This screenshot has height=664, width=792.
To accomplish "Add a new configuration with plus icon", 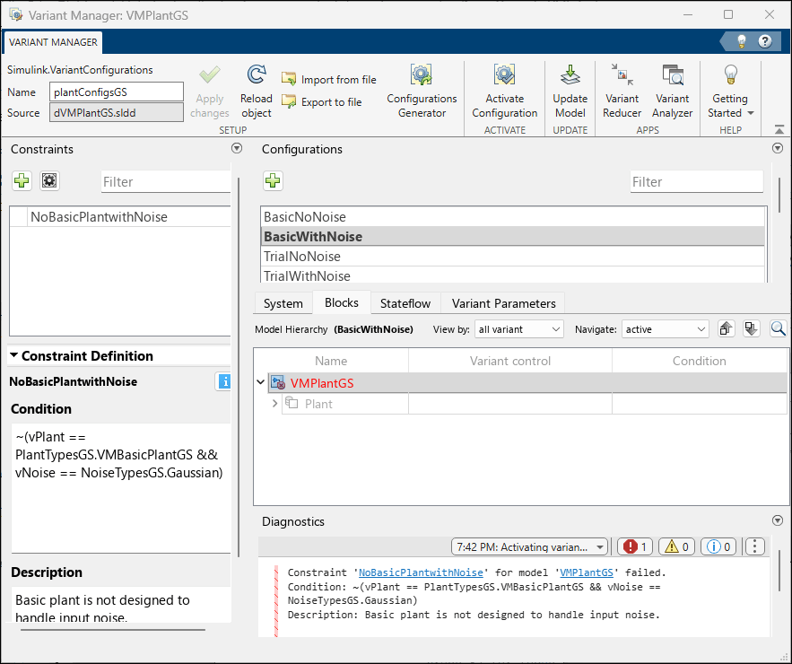I will (273, 181).
